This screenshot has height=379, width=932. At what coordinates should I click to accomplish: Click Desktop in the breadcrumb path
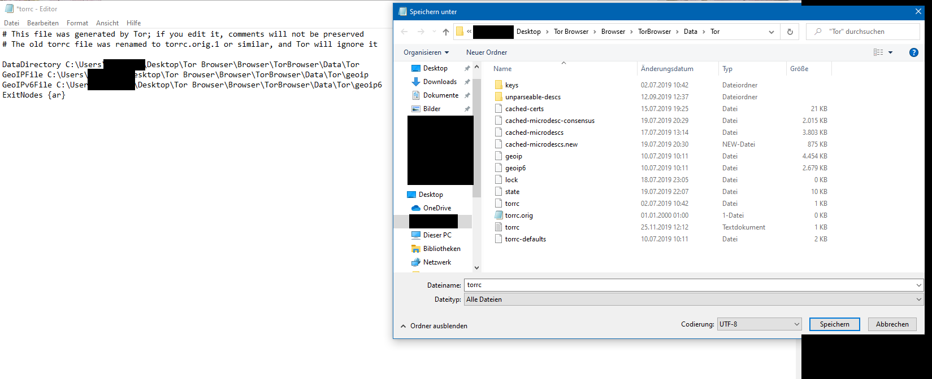coord(528,32)
